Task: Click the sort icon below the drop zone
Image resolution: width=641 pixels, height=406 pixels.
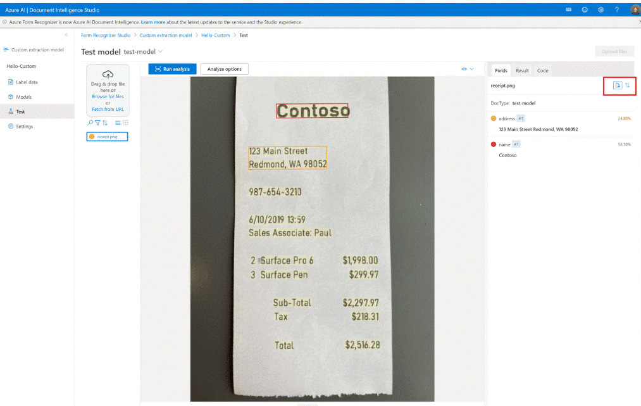Action: click(105, 122)
